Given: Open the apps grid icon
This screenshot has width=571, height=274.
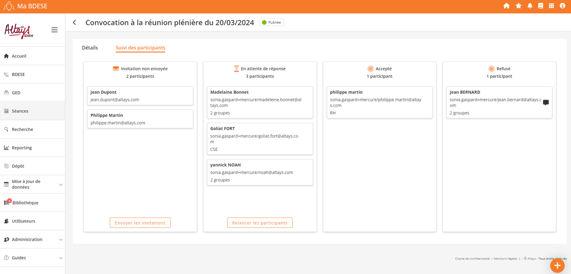Looking at the screenshot, I should tap(551, 6).
